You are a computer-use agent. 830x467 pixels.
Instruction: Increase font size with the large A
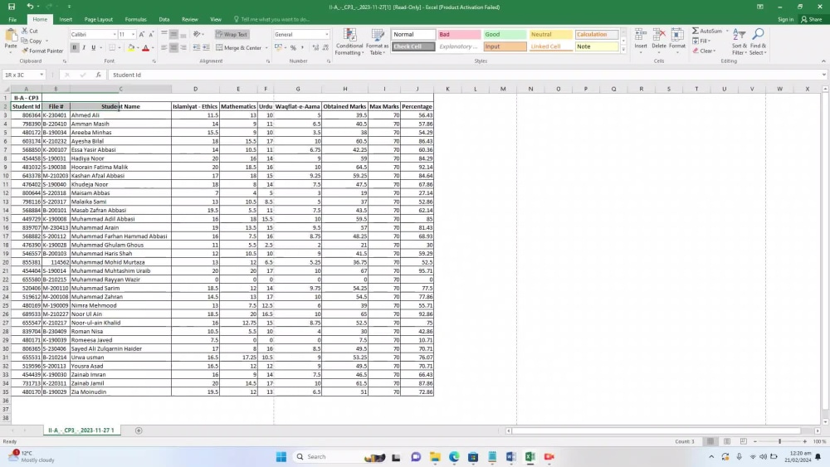(142, 34)
